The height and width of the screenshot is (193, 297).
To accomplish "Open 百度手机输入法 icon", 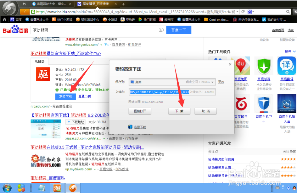I will [x=287, y=103].
